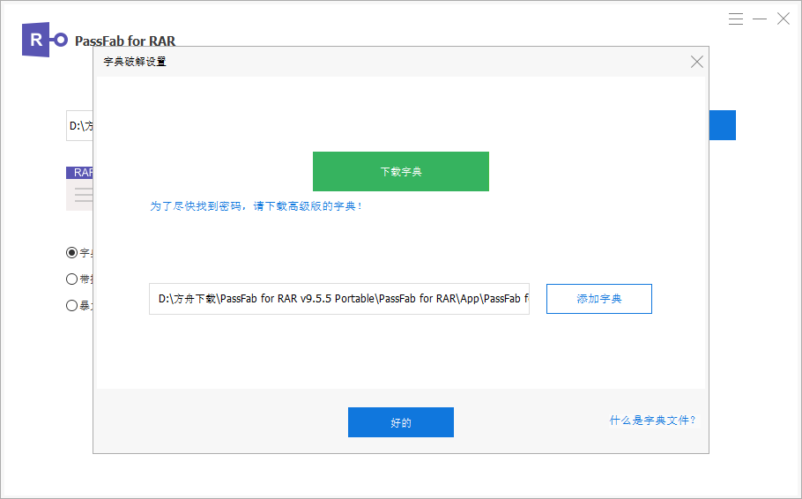
Task: Close the PassFab for RAR main window
Action: 783,19
